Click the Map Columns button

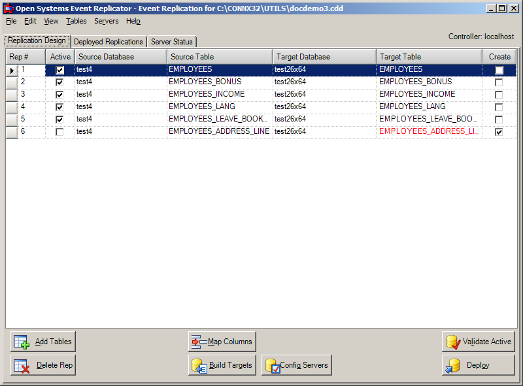pos(222,341)
